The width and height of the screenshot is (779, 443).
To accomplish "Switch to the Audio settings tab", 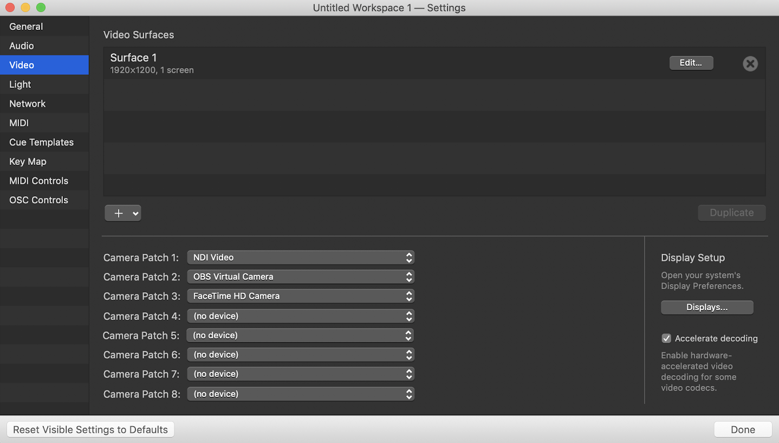I will (x=22, y=46).
